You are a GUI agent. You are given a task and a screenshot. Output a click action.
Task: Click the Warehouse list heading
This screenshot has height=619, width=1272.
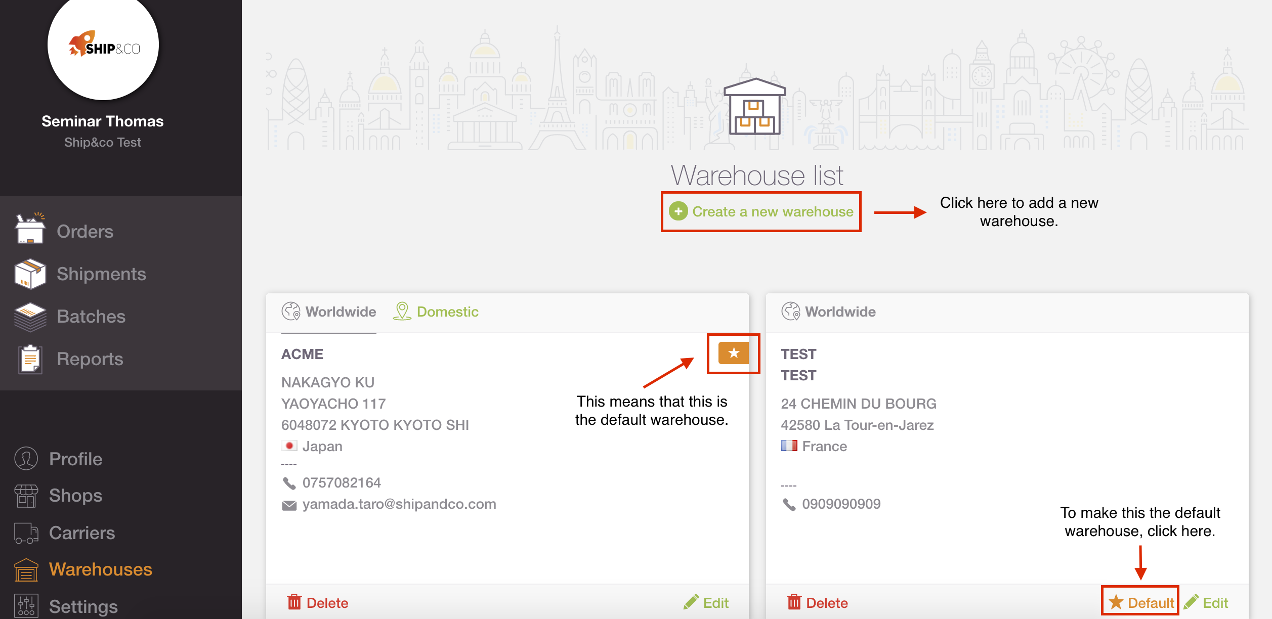[x=757, y=175]
